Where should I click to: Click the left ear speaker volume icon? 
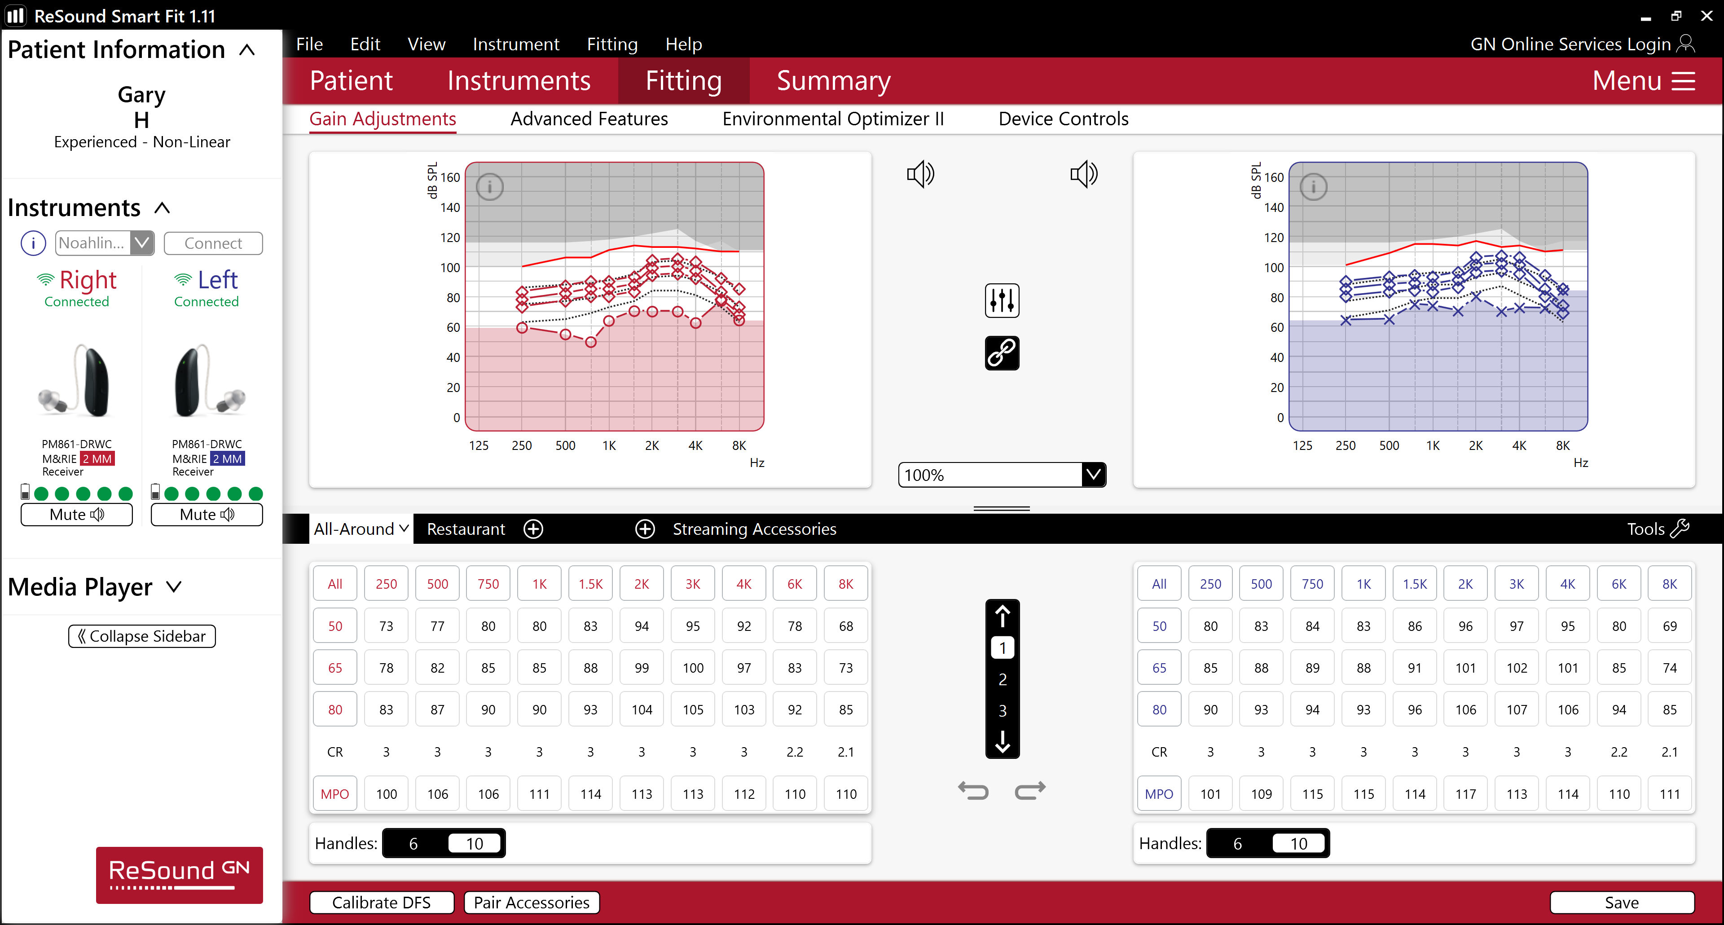(x=1083, y=175)
